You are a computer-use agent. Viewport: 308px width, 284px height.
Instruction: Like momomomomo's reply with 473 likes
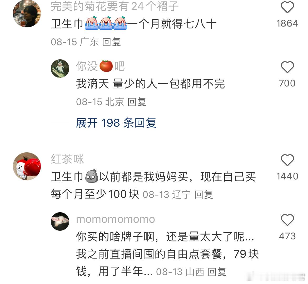tap(287, 220)
